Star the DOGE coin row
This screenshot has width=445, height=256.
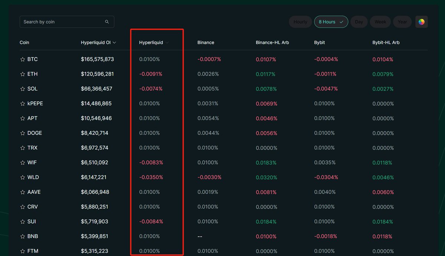[x=22, y=133]
